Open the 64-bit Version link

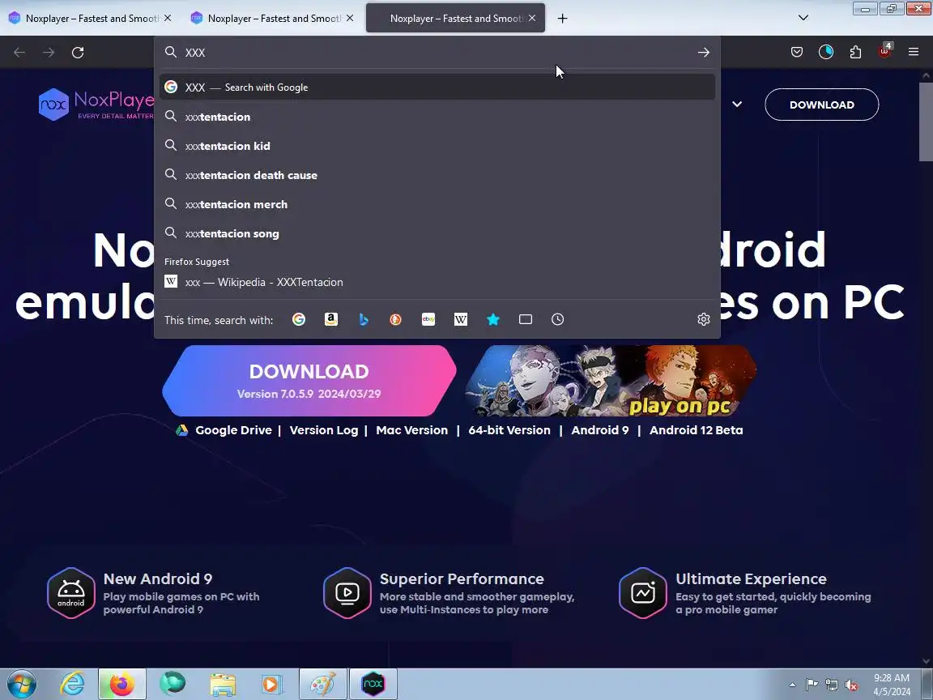click(x=509, y=430)
